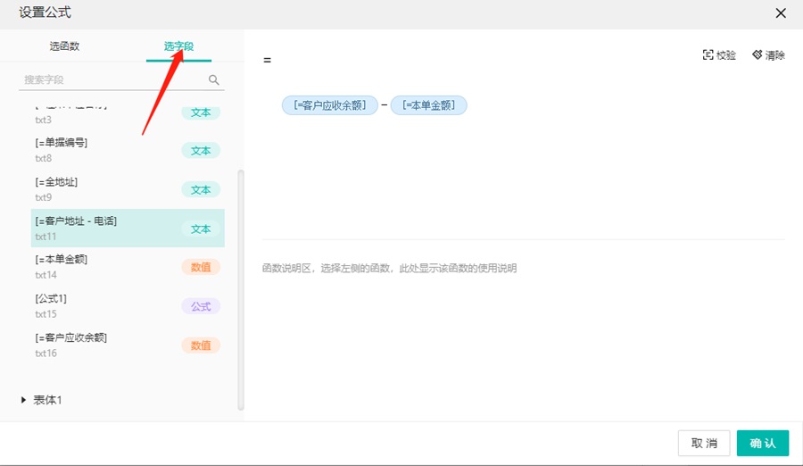Click the [=客户应收余额] chip in formula
Image resolution: width=803 pixels, height=466 pixels.
tap(330, 105)
